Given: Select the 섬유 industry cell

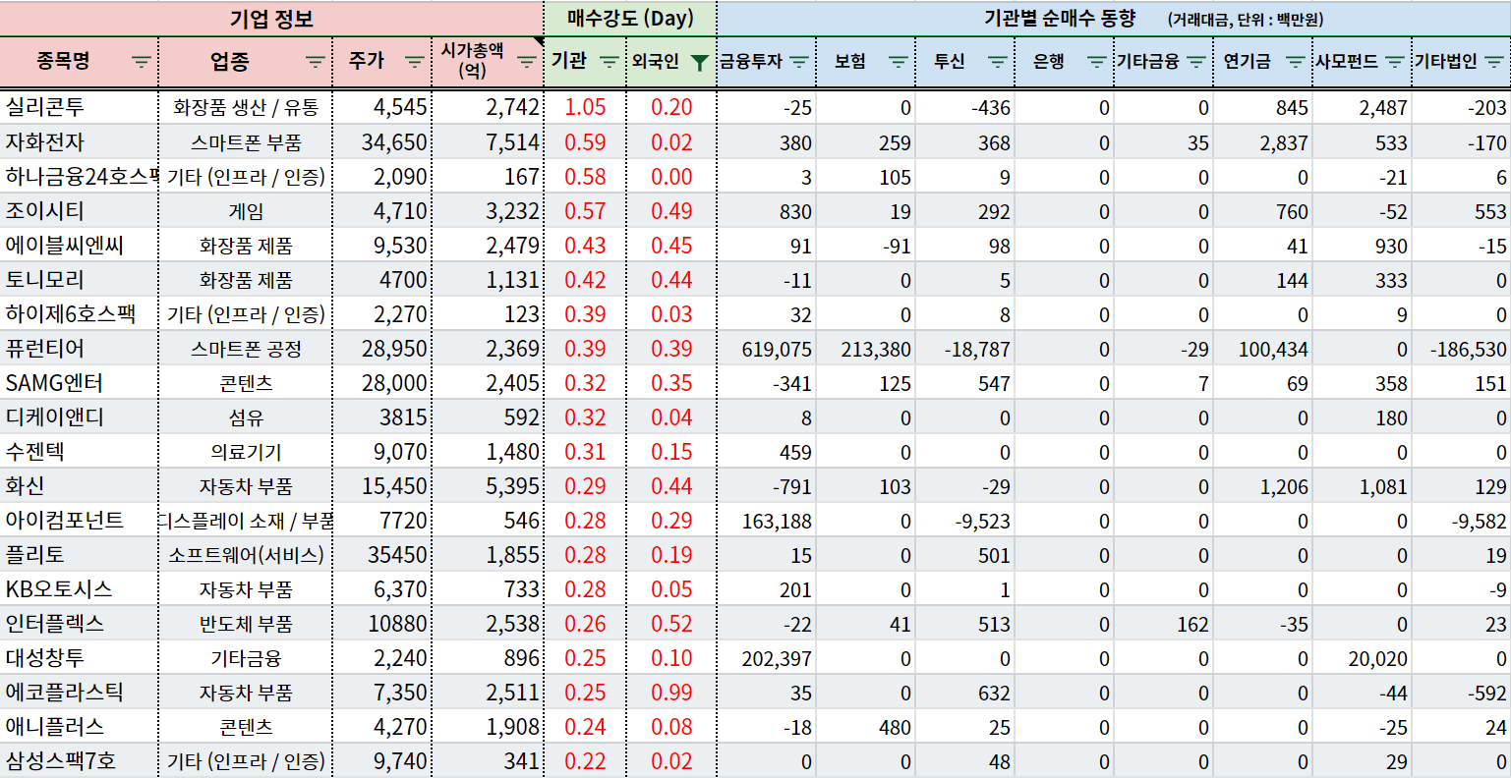Looking at the screenshot, I should (x=246, y=417).
